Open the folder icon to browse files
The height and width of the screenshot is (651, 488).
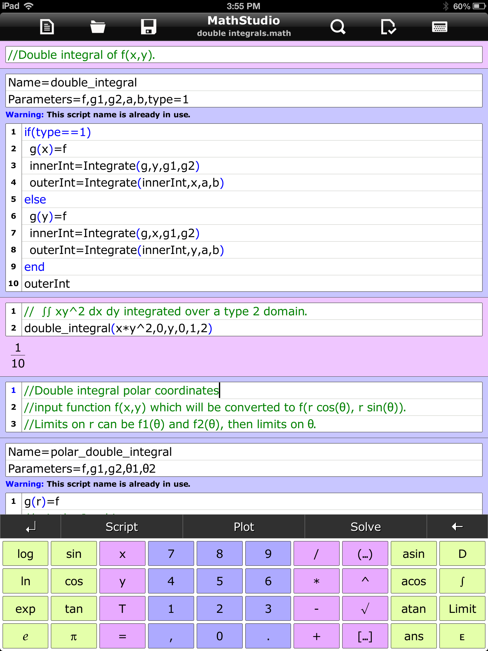tap(98, 27)
